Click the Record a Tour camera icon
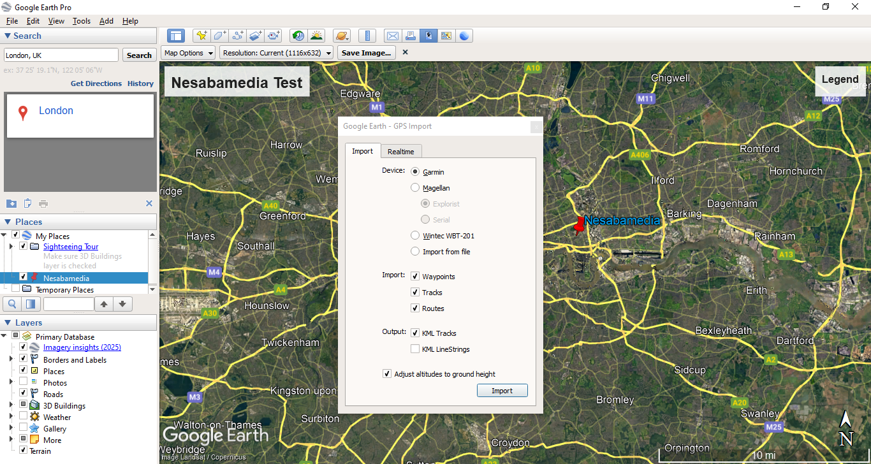 click(x=274, y=36)
